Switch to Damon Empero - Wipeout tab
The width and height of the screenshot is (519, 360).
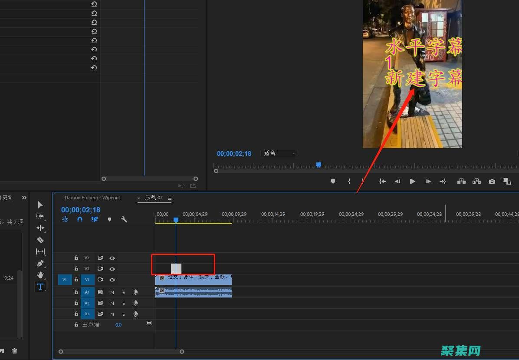(92, 198)
